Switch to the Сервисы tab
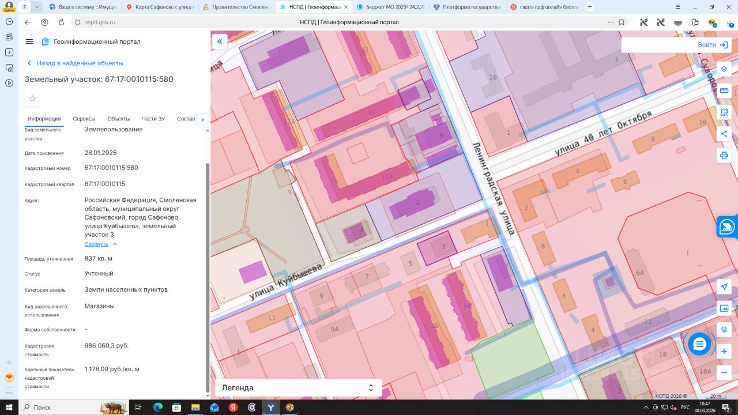Image resolution: width=738 pixels, height=415 pixels. (84, 119)
